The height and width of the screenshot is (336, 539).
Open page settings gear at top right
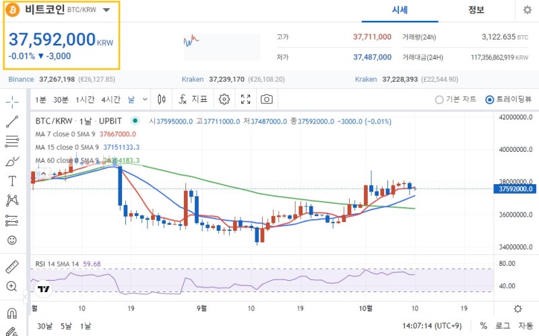point(528,10)
